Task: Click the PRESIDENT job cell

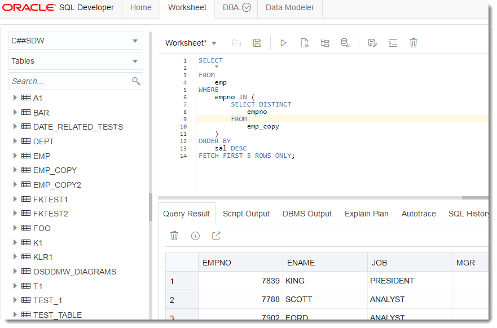Action: pyautogui.click(x=410, y=281)
